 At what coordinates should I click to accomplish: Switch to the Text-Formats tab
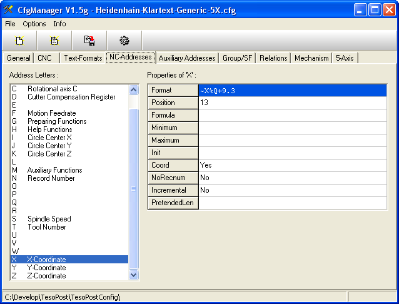(x=83, y=58)
